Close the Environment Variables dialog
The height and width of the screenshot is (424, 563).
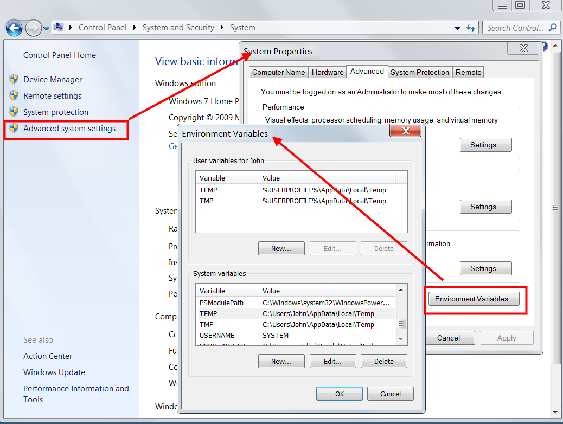pos(405,131)
